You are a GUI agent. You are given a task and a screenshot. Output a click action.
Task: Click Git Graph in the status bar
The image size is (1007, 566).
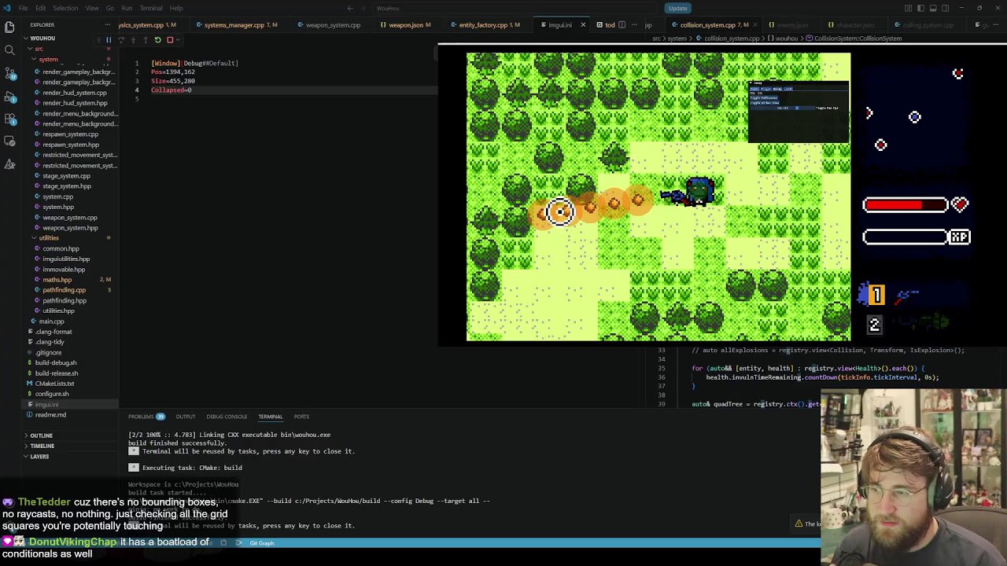[x=261, y=543]
